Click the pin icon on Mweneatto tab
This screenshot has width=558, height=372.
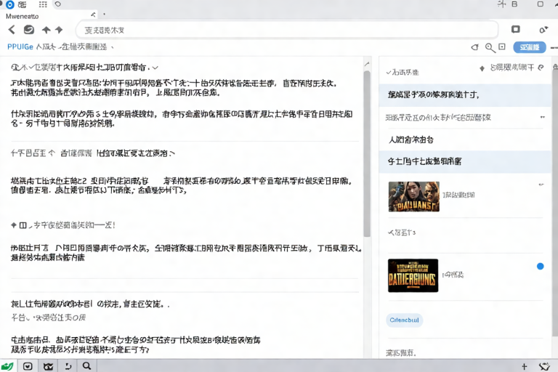click(x=93, y=15)
